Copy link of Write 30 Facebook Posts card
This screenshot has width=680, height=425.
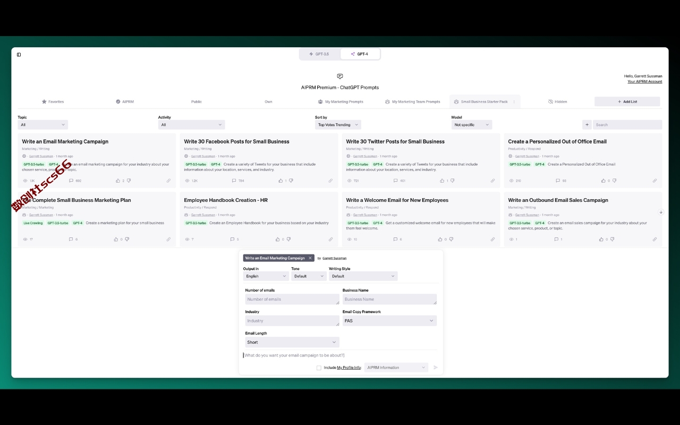tap(330, 181)
